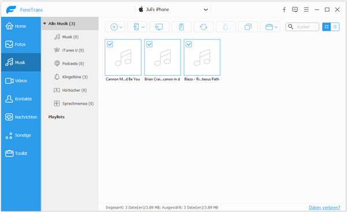
Task: Open the feedback chat icon
Action: pos(295,9)
